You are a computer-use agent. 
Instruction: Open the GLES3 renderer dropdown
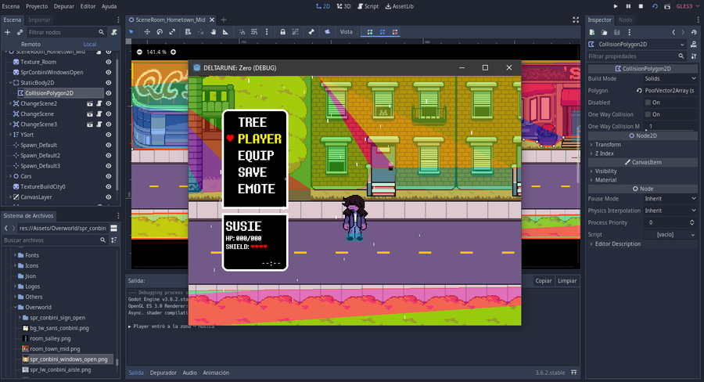[x=688, y=6]
